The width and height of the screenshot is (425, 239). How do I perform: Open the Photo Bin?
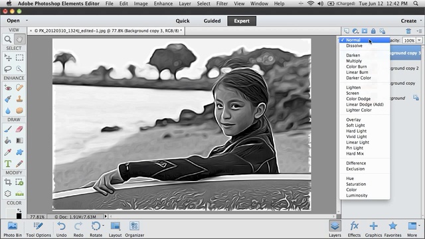[x=13, y=229]
